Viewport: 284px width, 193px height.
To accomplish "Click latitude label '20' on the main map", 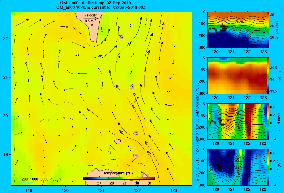I will (6, 116).
